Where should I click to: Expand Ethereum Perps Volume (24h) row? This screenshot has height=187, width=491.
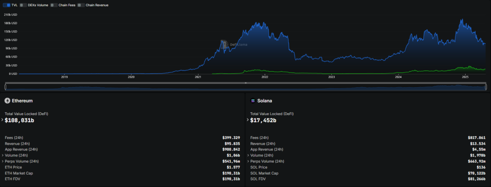(2, 161)
